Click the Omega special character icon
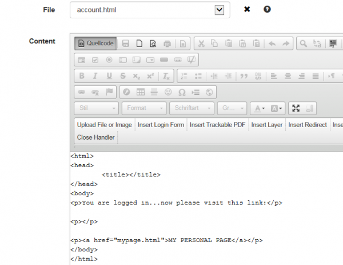The image size is (343, 265). tap(182, 92)
